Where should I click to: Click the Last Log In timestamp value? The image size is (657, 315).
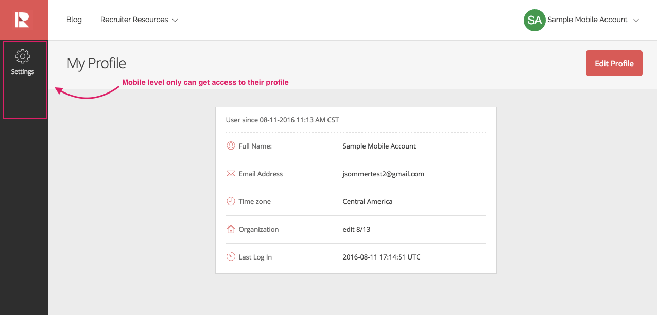(381, 257)
